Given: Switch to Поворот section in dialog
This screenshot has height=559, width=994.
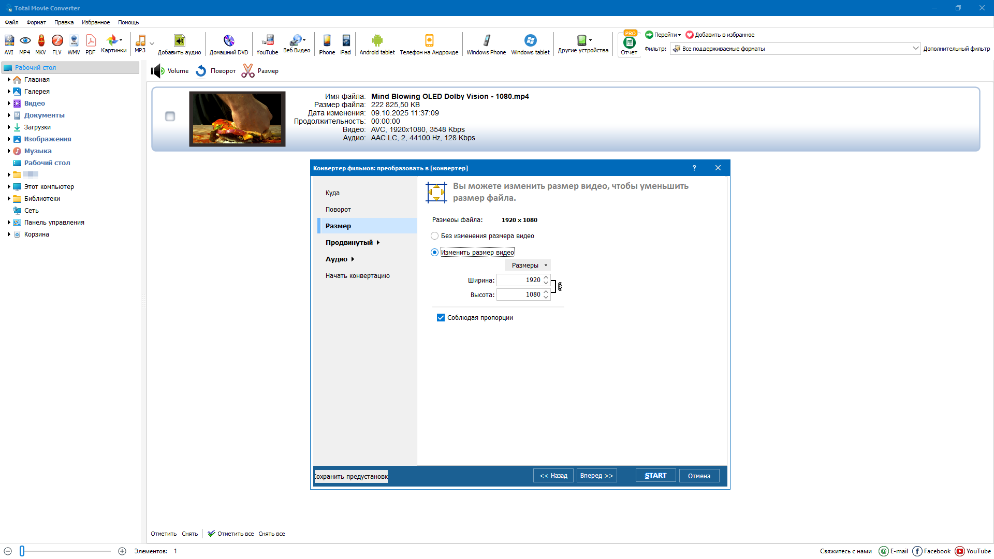Looking at the screenshot, I should [338, 210].
